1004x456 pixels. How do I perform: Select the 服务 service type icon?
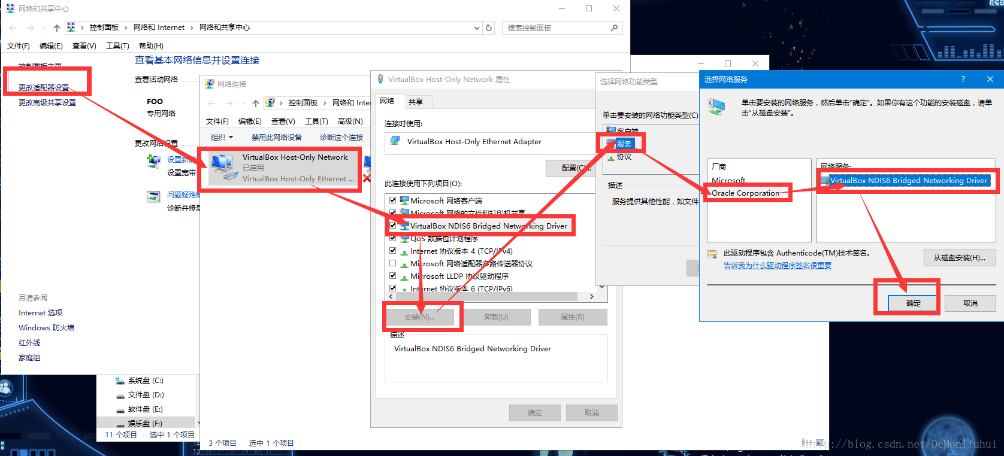611,144
